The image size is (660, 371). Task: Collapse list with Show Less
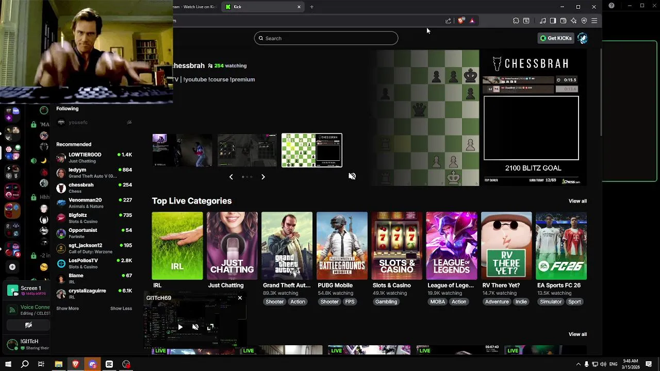pyautogui.click(x=121, y=309)
